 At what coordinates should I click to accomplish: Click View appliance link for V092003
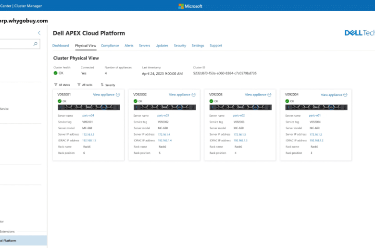255,95
